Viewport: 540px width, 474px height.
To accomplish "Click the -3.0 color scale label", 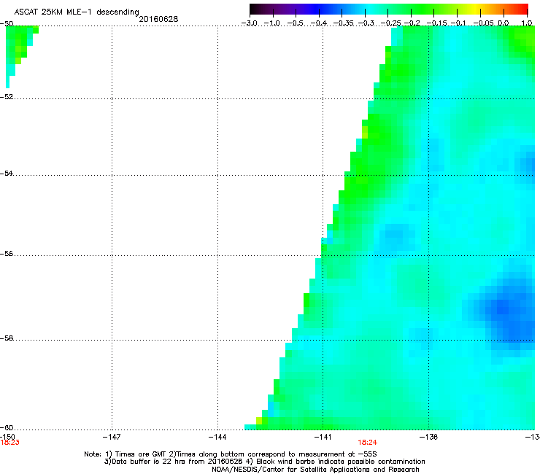I will click(250, 23).
